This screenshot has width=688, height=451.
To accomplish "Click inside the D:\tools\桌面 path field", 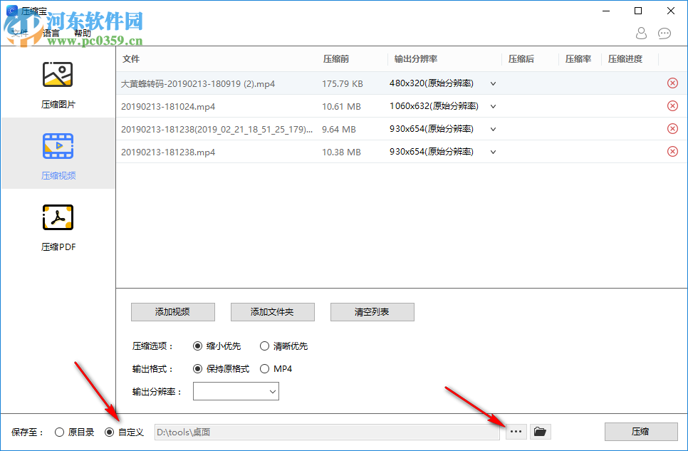I will [x=328, y=431].
